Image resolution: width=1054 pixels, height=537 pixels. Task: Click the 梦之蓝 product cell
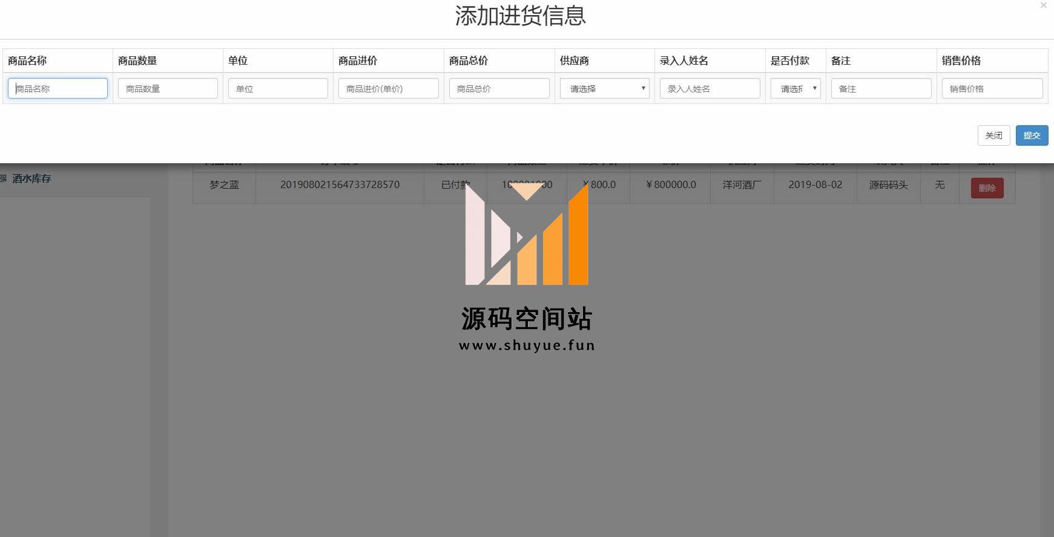tap(224, 184)
